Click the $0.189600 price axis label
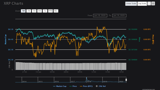This screenshot has width=160, height=90. [133, 39]
